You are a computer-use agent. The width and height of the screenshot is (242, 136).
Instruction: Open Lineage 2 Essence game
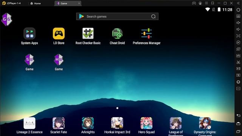29,123
